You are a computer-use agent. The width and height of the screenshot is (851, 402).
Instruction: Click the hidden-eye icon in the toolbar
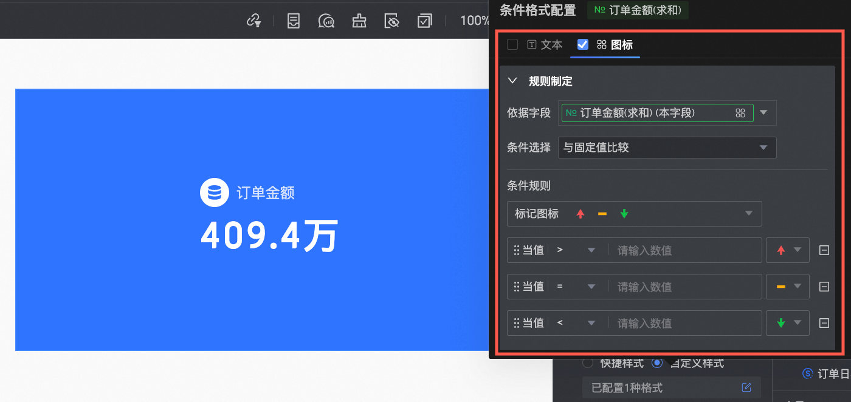click(x=392, y=21)
